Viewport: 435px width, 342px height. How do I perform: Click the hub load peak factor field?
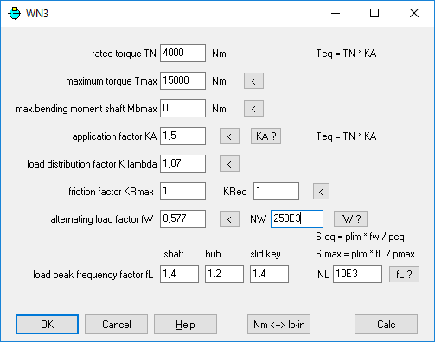point(224,274)
